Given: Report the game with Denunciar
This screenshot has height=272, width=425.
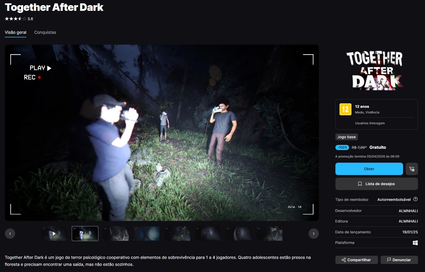Looking at the screenshot, I should coord(399,260).
